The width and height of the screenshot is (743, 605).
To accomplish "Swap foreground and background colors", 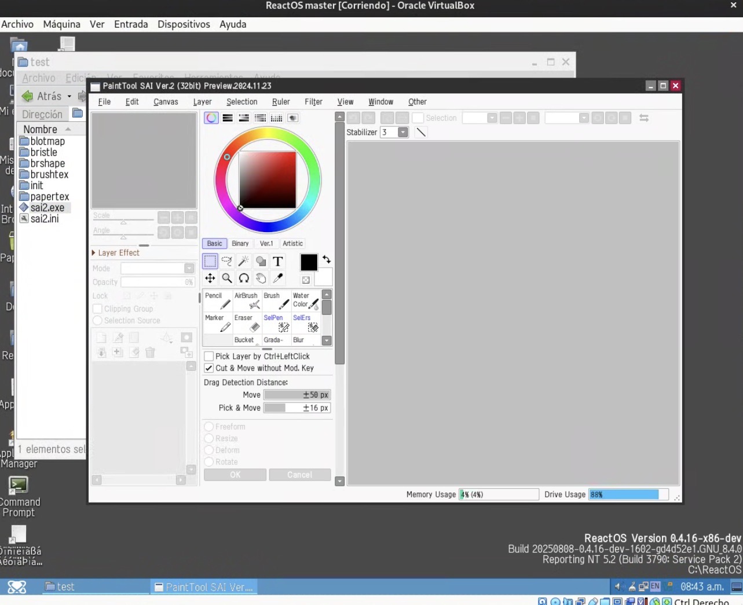I will [x=327, y=259].
